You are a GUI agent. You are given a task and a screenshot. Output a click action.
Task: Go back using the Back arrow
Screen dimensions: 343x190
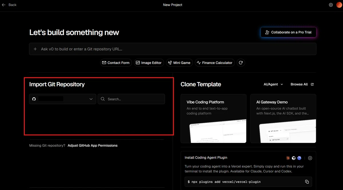(x=4, y=5)
